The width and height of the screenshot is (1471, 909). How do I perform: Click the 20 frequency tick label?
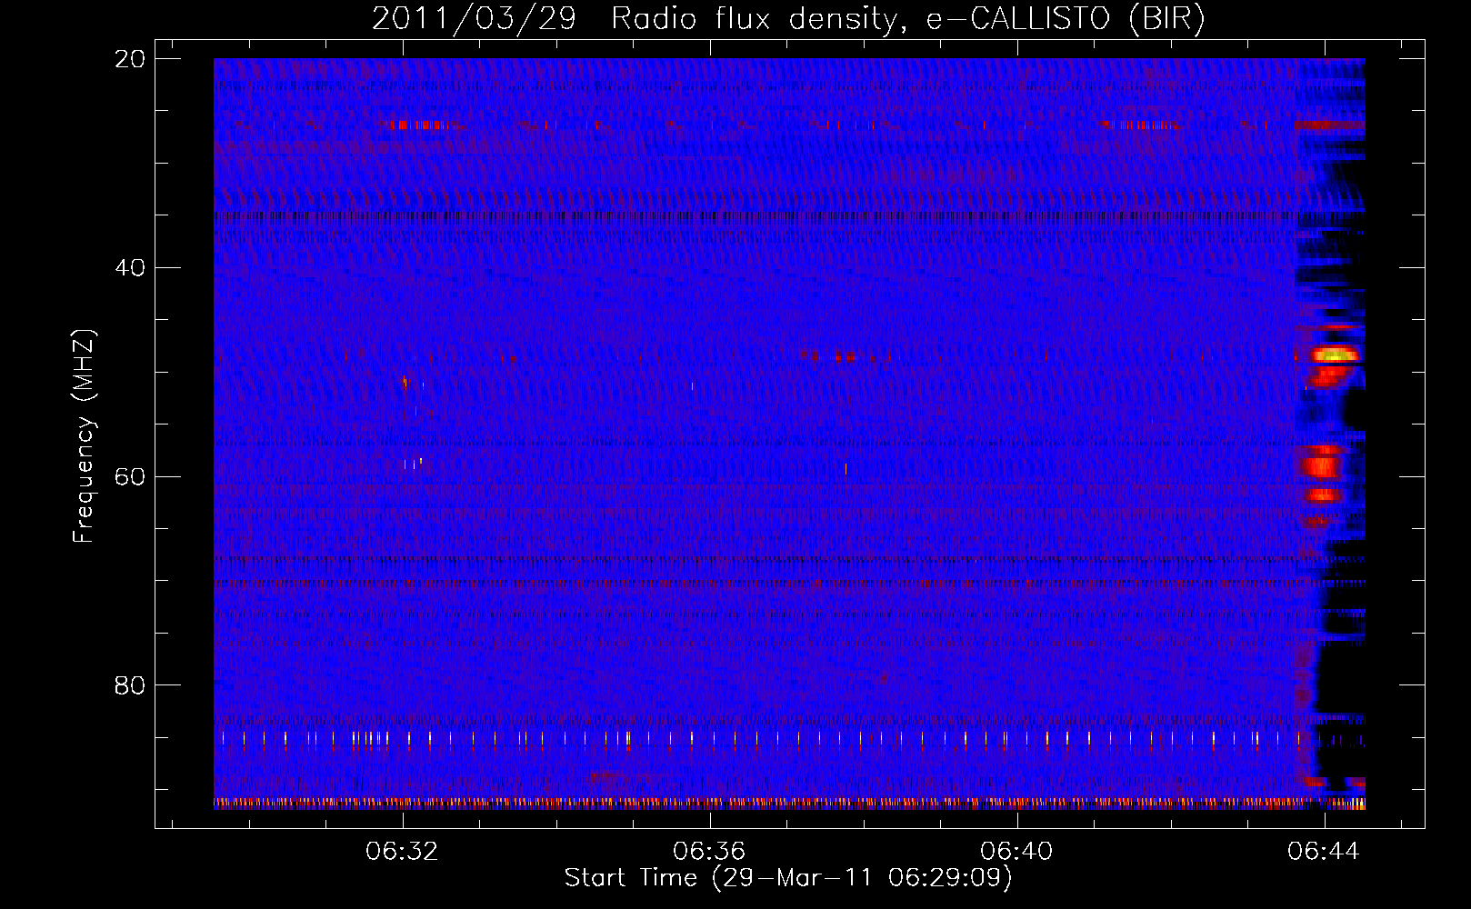tap(131, 59)
